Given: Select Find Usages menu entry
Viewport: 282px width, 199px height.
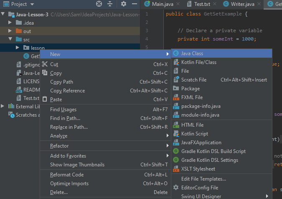Looking at the screenshot, I should [63, 110].
